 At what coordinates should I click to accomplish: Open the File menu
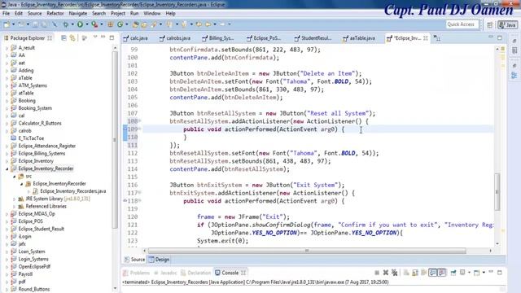point(6,13)
